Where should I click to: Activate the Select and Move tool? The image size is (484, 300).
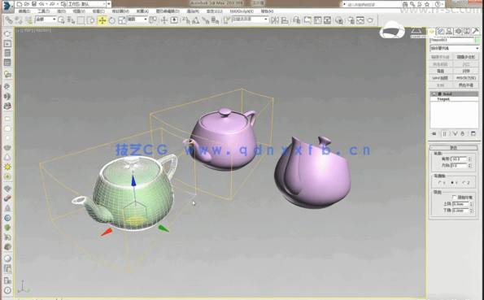point(102,20)
